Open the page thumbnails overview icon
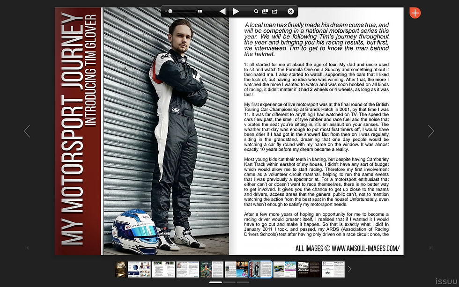 [265, 11]
